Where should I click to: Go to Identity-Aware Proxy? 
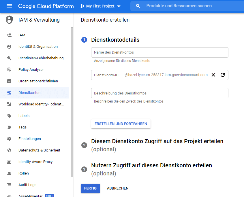click(35, 162)
